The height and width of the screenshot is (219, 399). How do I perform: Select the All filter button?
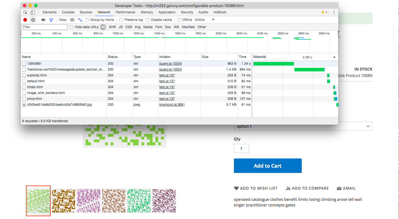pos(103,27)
